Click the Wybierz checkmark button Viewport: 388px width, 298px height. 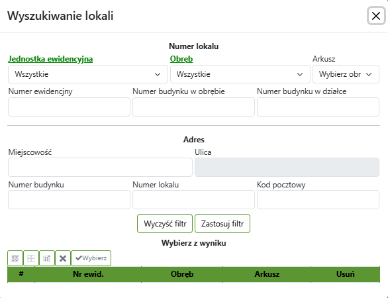point(91,258)
